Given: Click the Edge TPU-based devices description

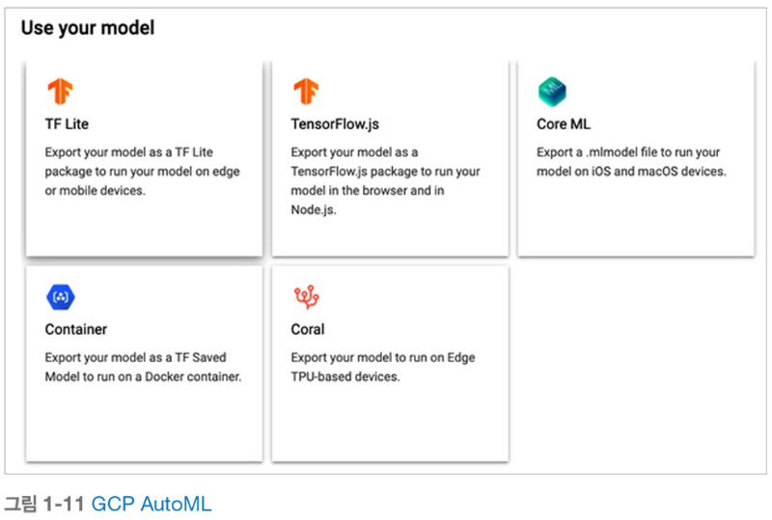Looking at the screenshot, I should 383,367.
